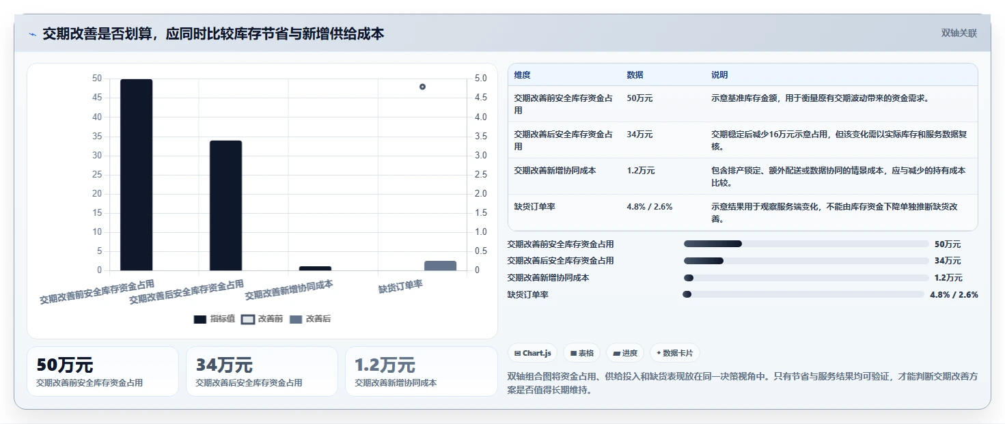Click the 缺货订单率 table row label
This screenshot has height=424, width=1005.
click(x=534, y=207)
